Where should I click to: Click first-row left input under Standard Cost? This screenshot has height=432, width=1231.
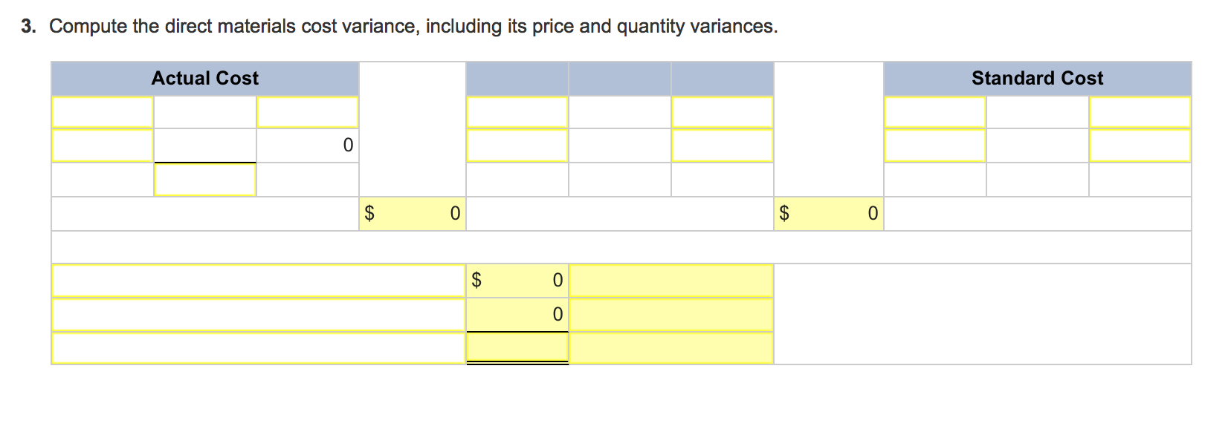click(935, 112)
